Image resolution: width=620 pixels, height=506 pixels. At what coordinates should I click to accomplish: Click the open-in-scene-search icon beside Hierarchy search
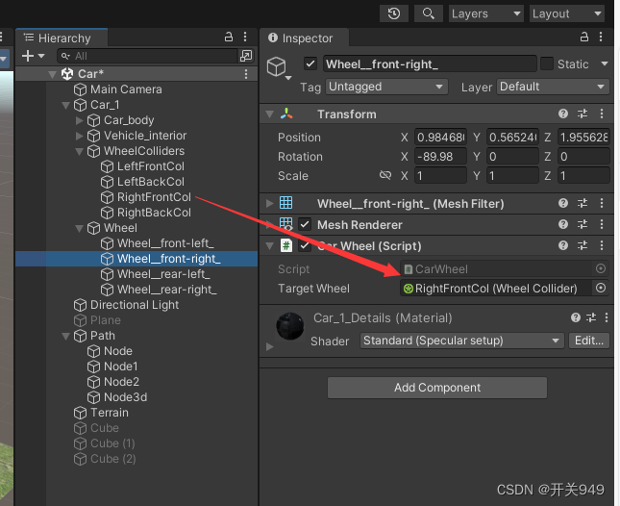coord(246,56)
